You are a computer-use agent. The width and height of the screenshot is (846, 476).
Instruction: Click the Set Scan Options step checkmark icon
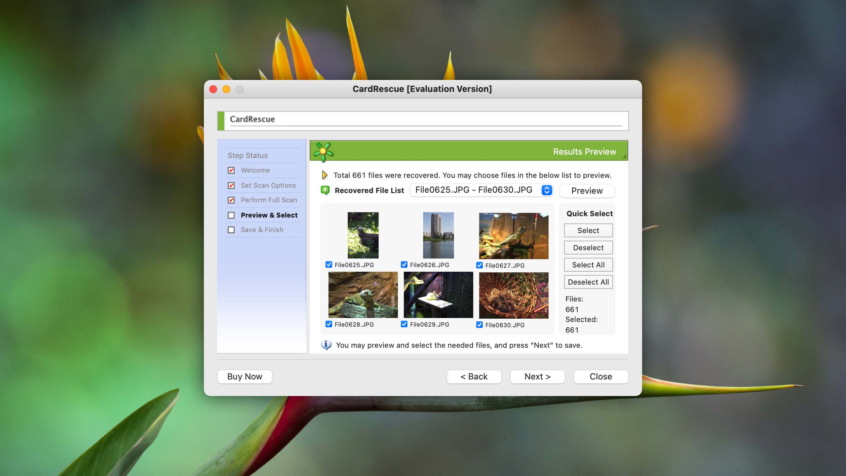pos(231,185)
